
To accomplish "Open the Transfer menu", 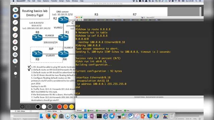I will tap(54, 1).
